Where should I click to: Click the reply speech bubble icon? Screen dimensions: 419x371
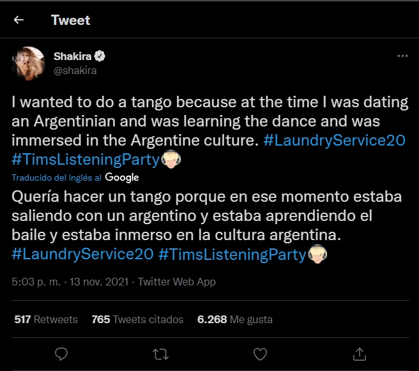61,353
